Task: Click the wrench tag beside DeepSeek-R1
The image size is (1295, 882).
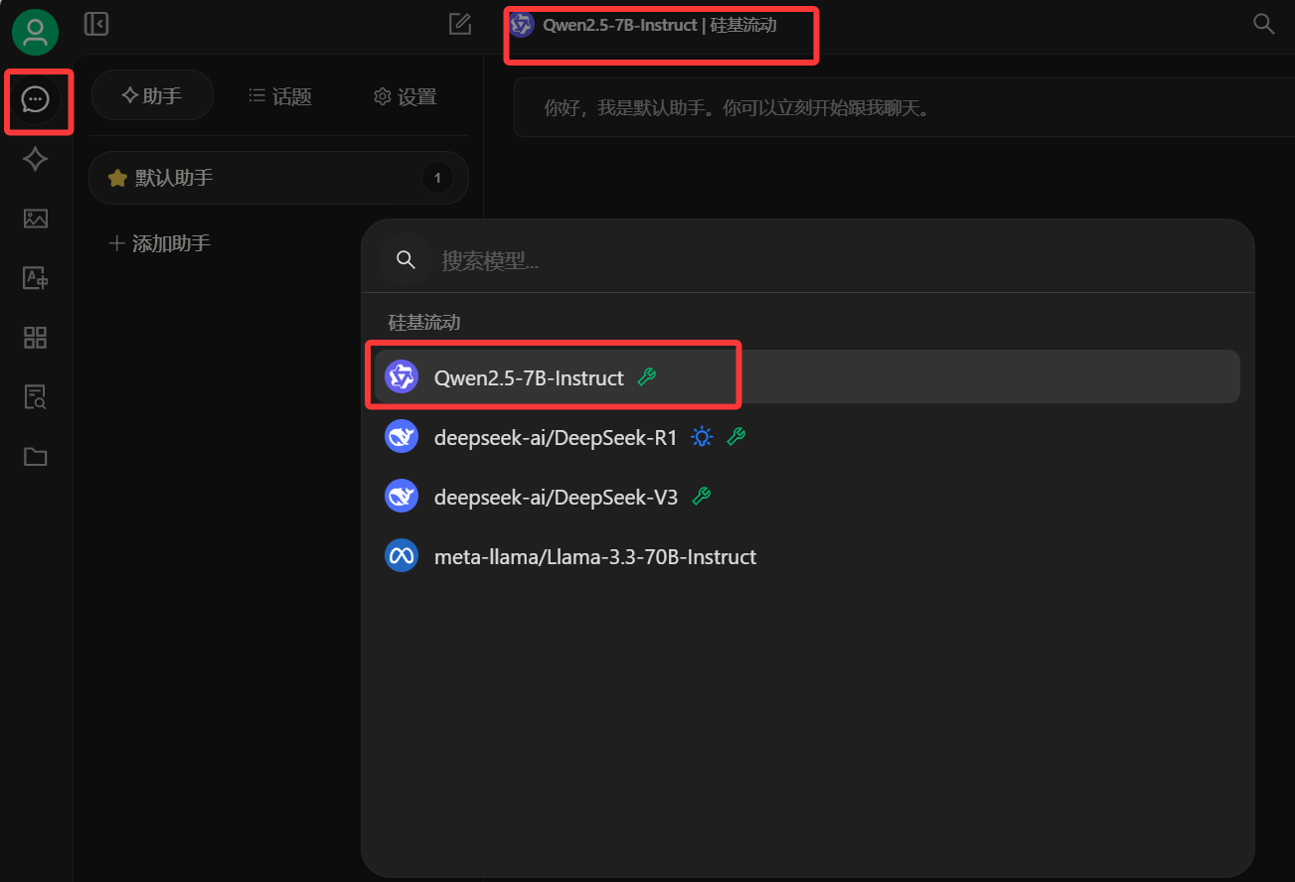Action: coord(736,437)
